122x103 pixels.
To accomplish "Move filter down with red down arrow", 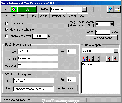I will coord(115,59).
